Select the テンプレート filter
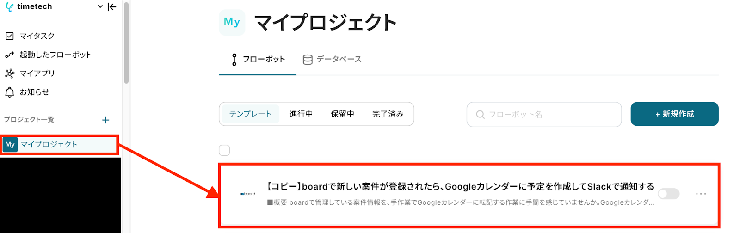The image size is (740, 233). coord(250,114)
